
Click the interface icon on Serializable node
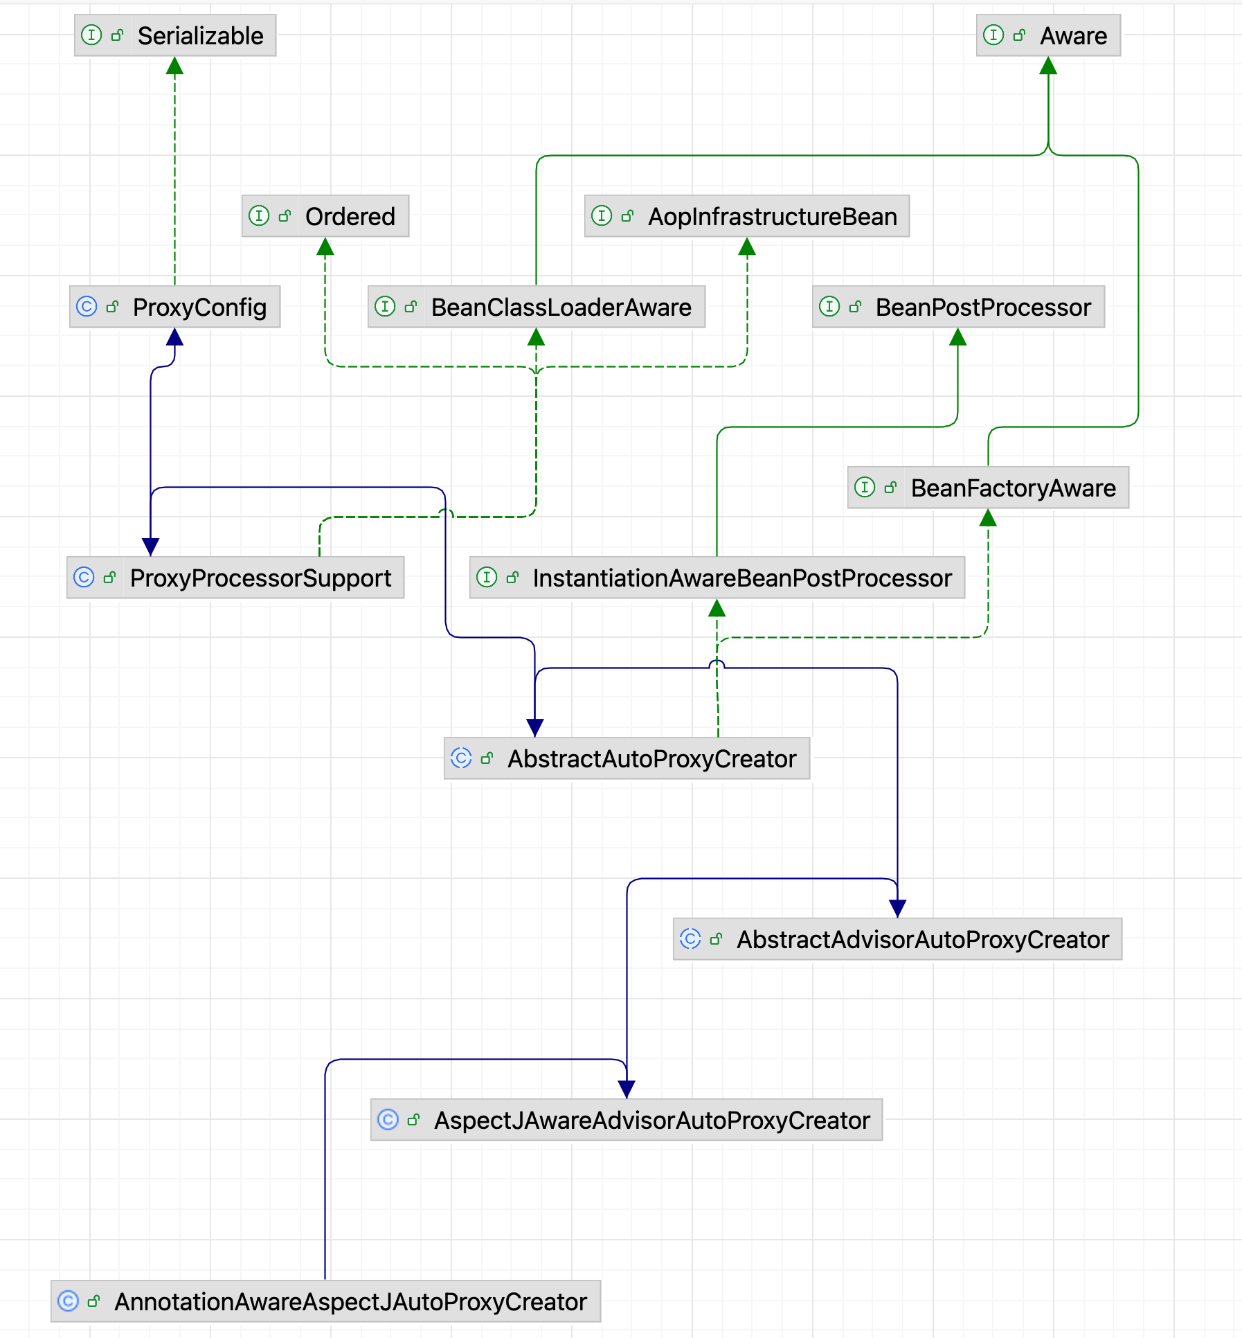(91, 35)
